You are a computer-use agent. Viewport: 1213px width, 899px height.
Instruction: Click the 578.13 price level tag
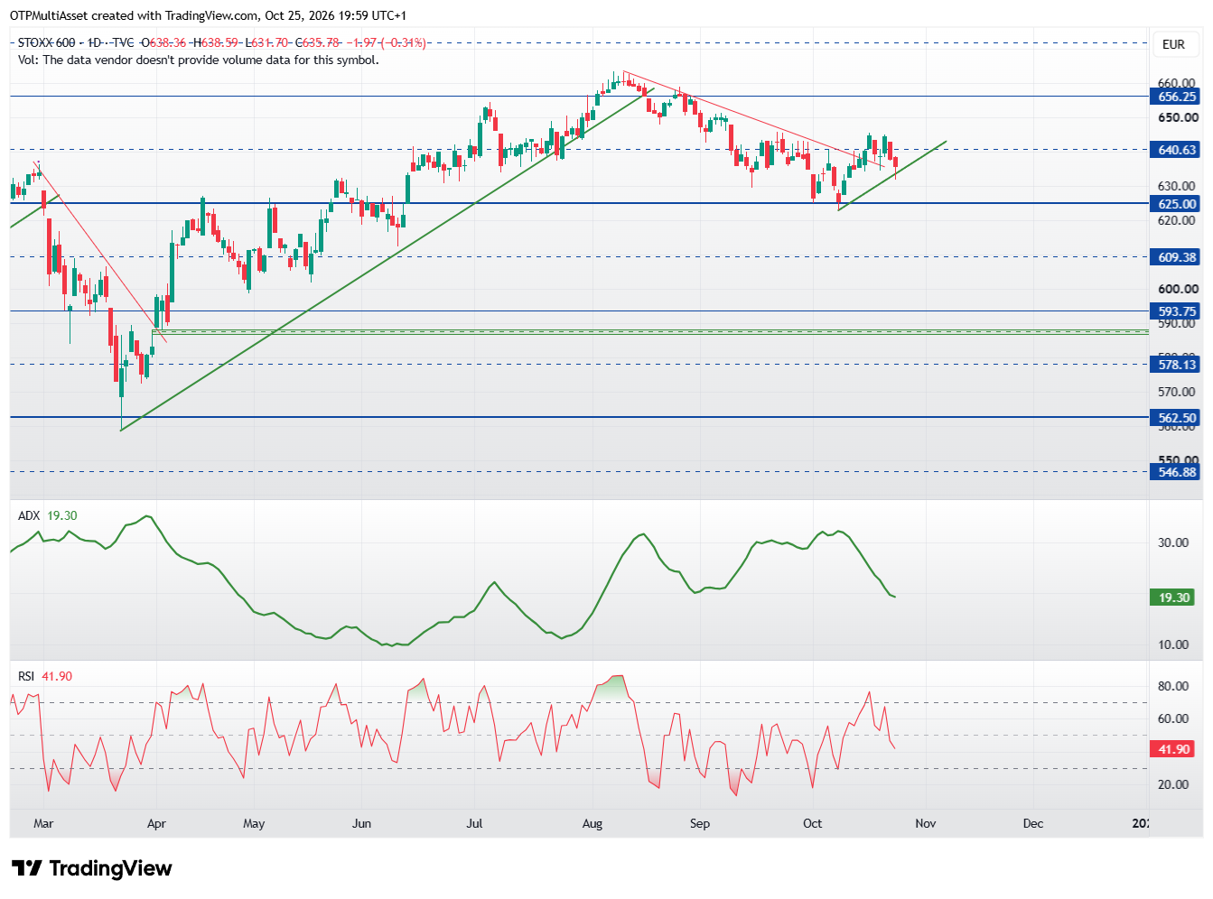tap(1176, 365)
